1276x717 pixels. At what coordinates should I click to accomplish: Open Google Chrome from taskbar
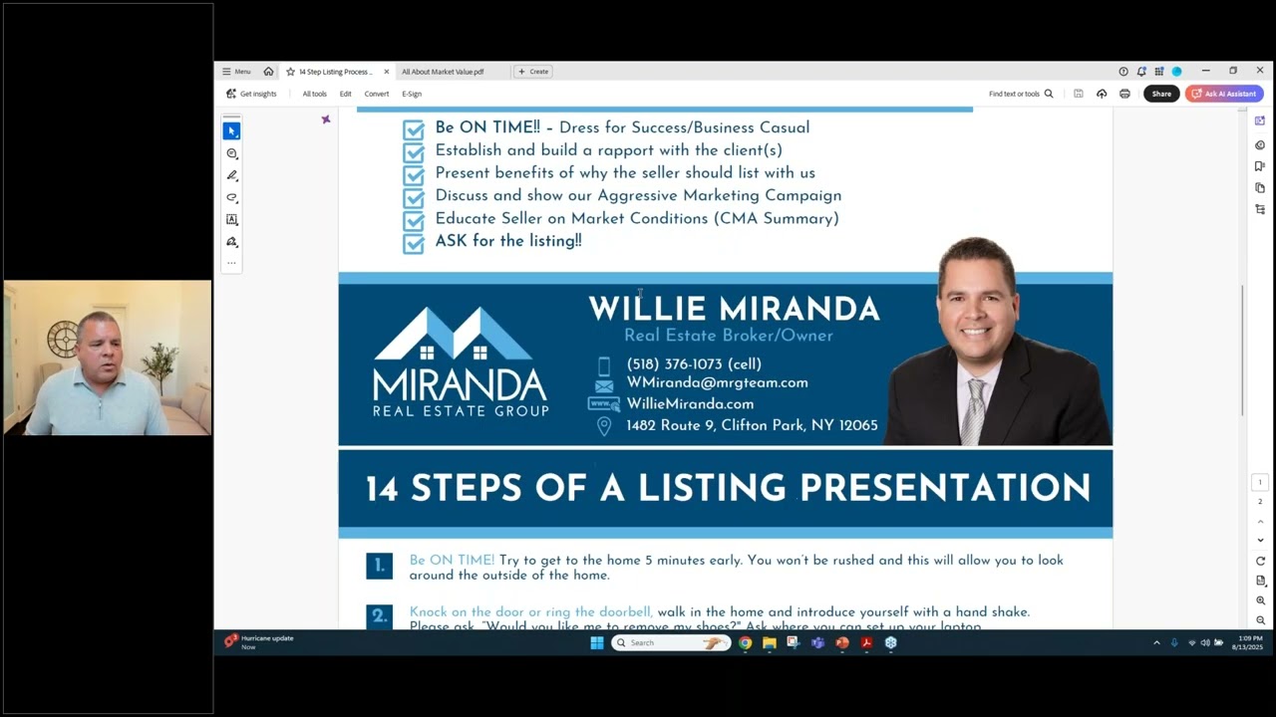click(745, 642)
